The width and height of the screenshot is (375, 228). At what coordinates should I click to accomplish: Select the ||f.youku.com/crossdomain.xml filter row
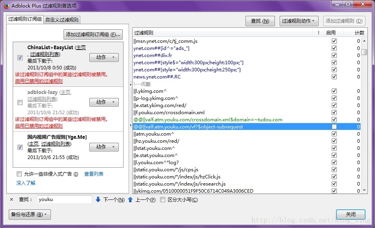click(x=246, y=113)
